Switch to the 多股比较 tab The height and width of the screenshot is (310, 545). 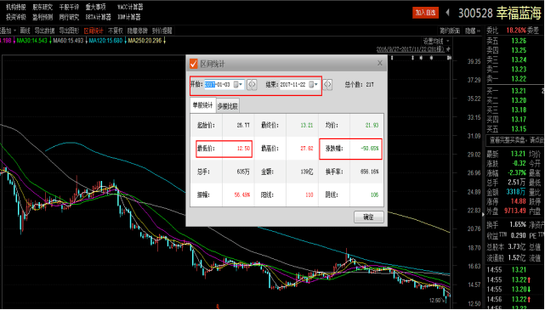click(228, 106)
